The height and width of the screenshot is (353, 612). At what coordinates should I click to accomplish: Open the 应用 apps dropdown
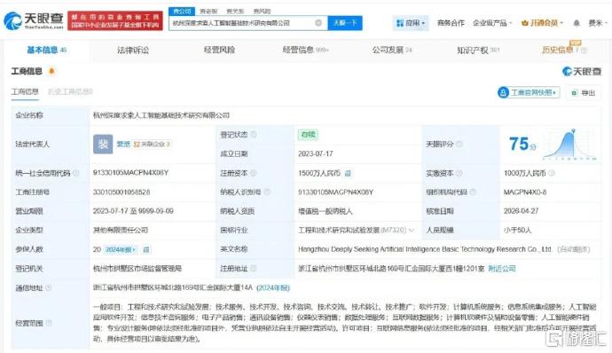[411, 23]
